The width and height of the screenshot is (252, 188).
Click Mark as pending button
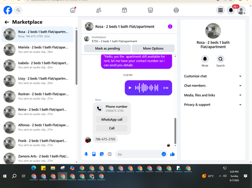click(107, 48)
